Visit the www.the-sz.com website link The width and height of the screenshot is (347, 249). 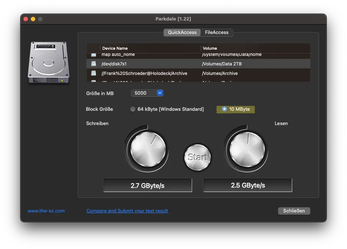(46, 211)
